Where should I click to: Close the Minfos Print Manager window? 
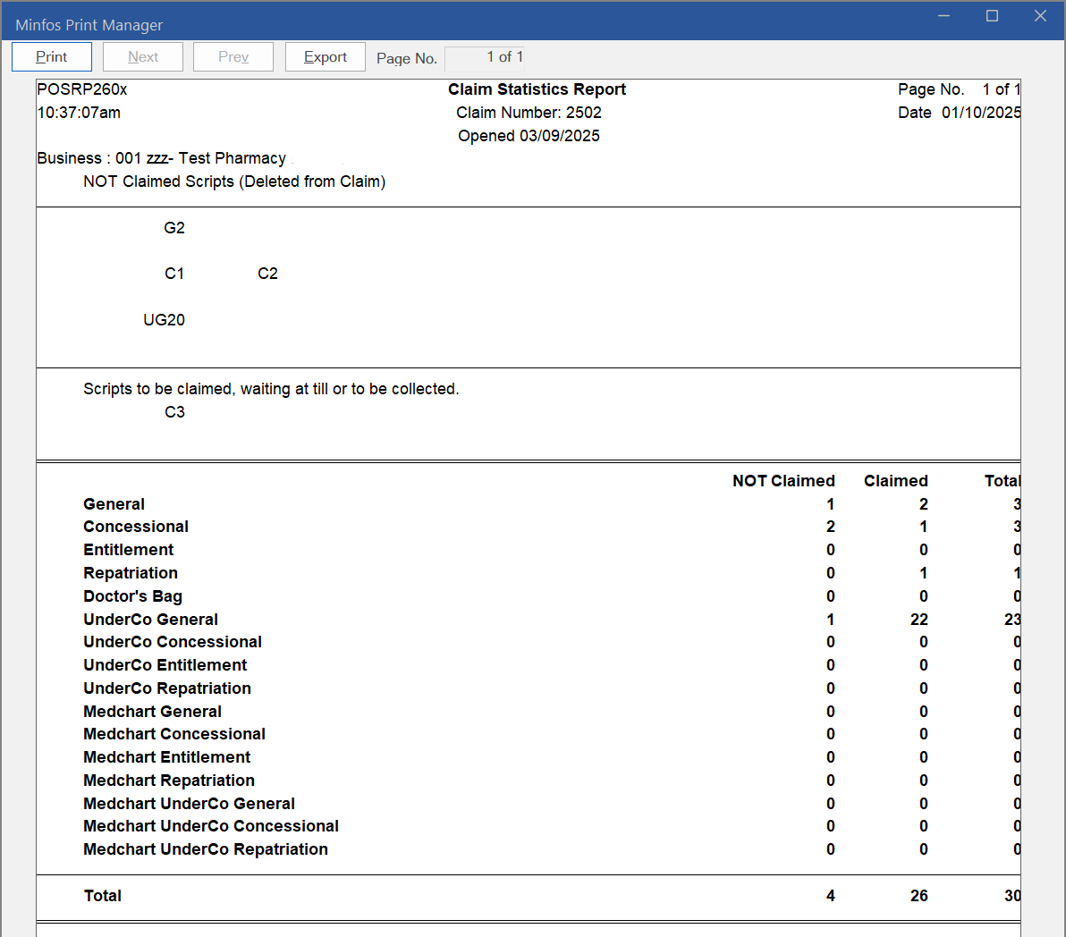coord(1040,16)
